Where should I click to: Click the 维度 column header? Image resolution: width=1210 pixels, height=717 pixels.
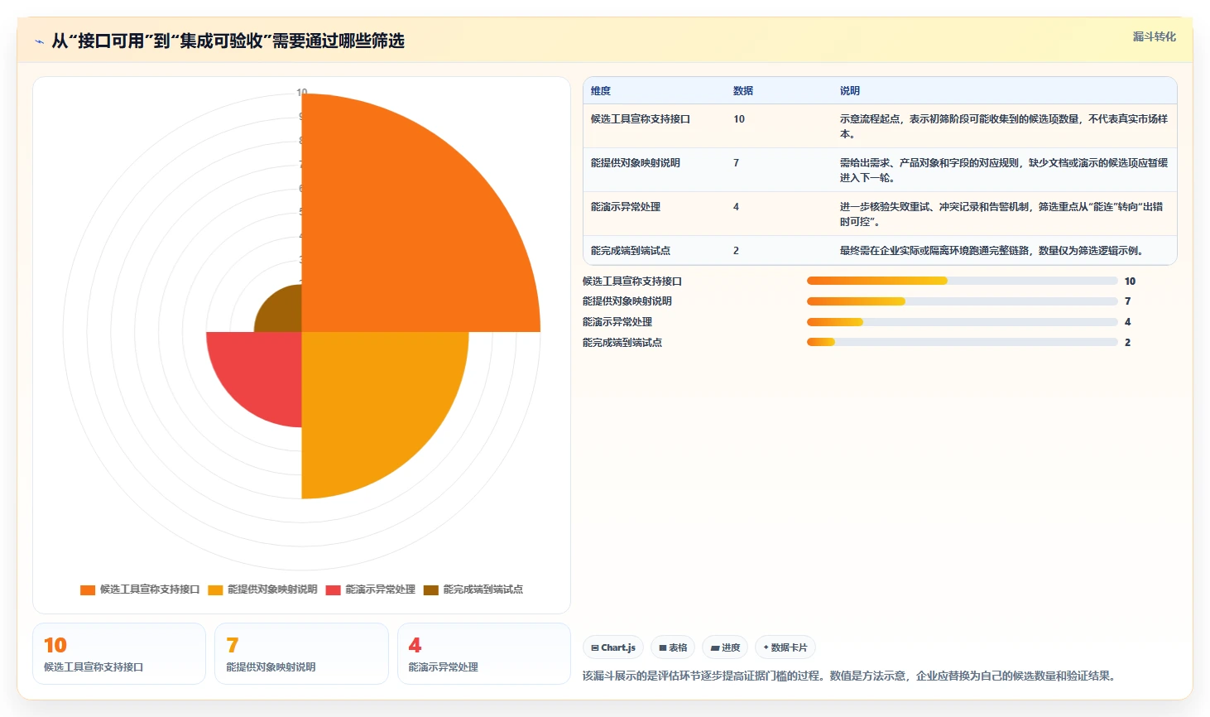pyautogui.click(x=601, y=91)
